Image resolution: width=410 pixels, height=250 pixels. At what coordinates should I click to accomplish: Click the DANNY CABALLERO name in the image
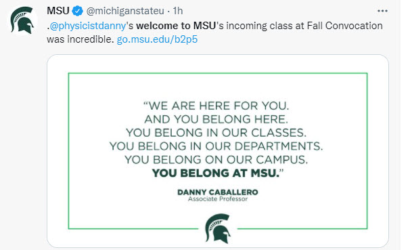[218, 192]
